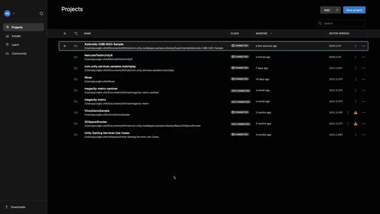Viewport: 380px width, 214px height.
Task: Click warning triangle on VivoxDemoSample row
Action: pos(356,112)
